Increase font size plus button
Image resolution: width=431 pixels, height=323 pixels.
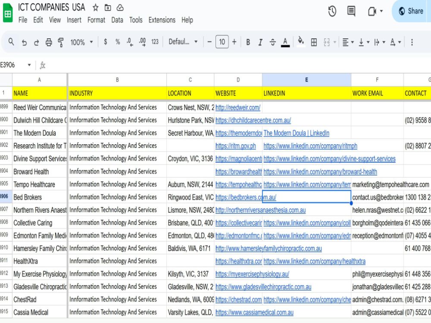click(x=234, y=42)
